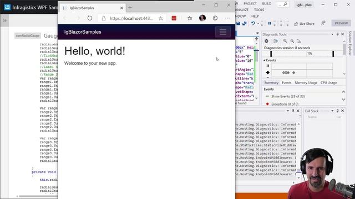Image resolution: width=355 pixels, height=199 pixels.
Task: Click the Infragistics logo in WPF window
Action: tap(7, 7)
